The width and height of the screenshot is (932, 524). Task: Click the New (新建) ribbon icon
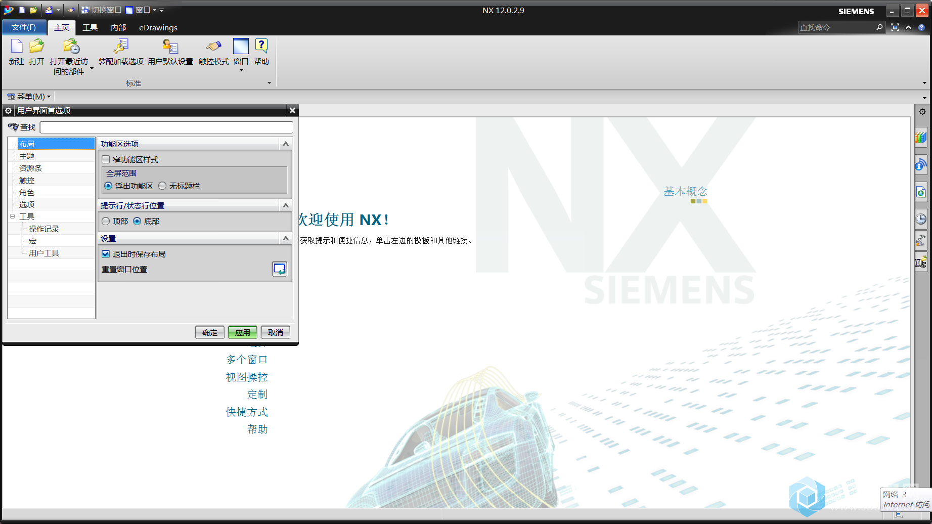[x=16, y=47]
